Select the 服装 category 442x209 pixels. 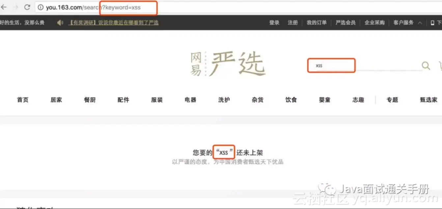click(157, 100)
